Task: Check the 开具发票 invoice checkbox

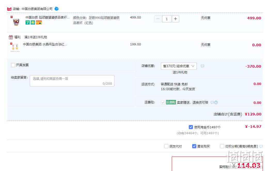Action: (x=13, y=65)
